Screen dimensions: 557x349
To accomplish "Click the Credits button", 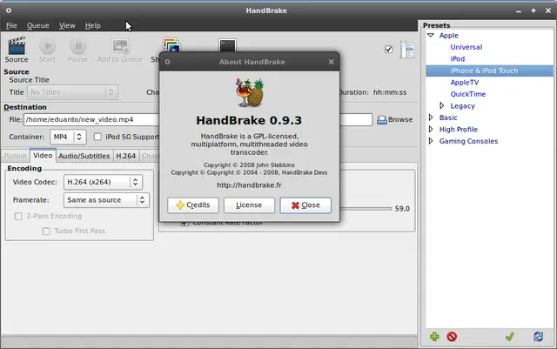I will [x=193, y=205].
